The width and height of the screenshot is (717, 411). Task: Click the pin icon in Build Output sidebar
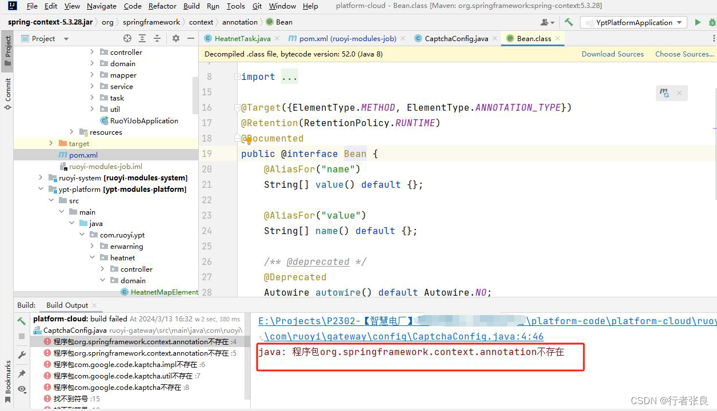click(x=22, y=372)
